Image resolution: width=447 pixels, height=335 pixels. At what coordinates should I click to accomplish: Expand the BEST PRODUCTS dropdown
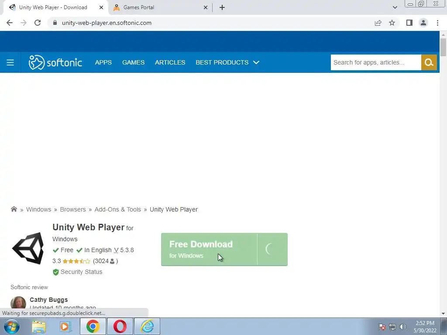227,62
